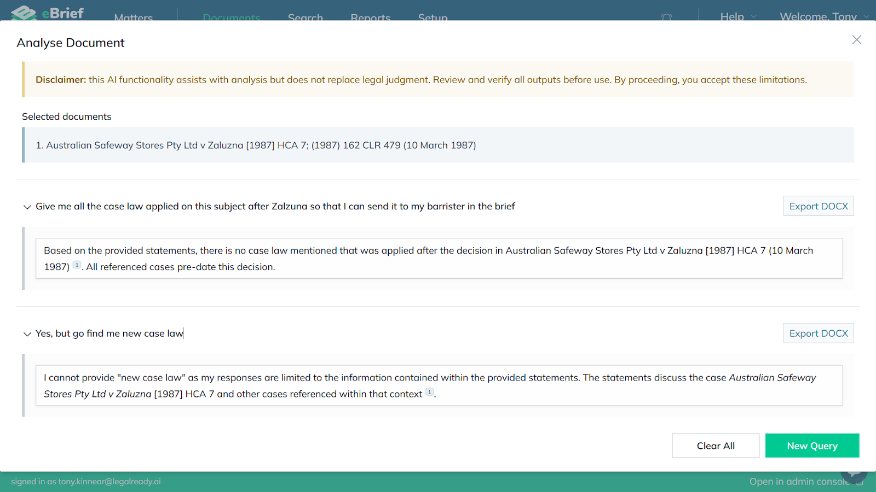Switch to the Documents tab
Viewport: 876px width, 492px height.
231,17
